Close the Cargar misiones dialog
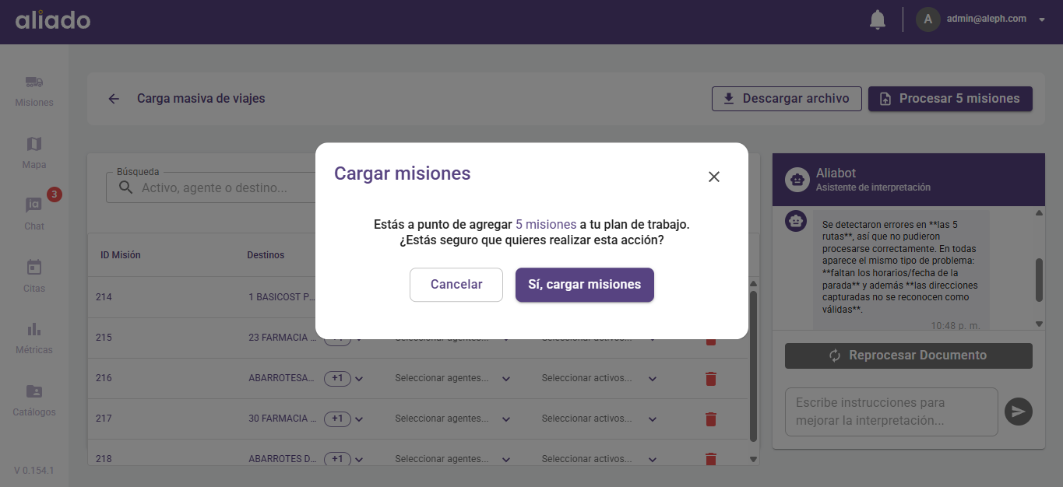The image size is (1063, 487). [x=713, y=177]
